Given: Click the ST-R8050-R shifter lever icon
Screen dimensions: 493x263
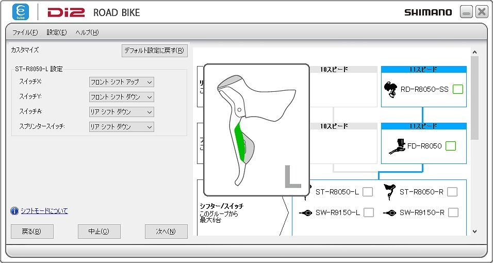Looking at the screenshot, I should pyautogui.click(x=389, y=192).
